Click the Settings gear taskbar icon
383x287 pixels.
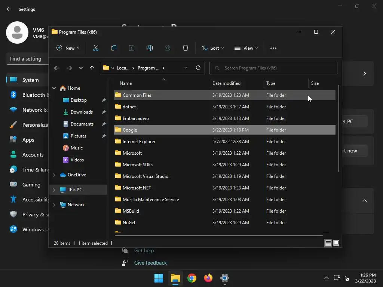pyautogui.click(x=224, y=278)
